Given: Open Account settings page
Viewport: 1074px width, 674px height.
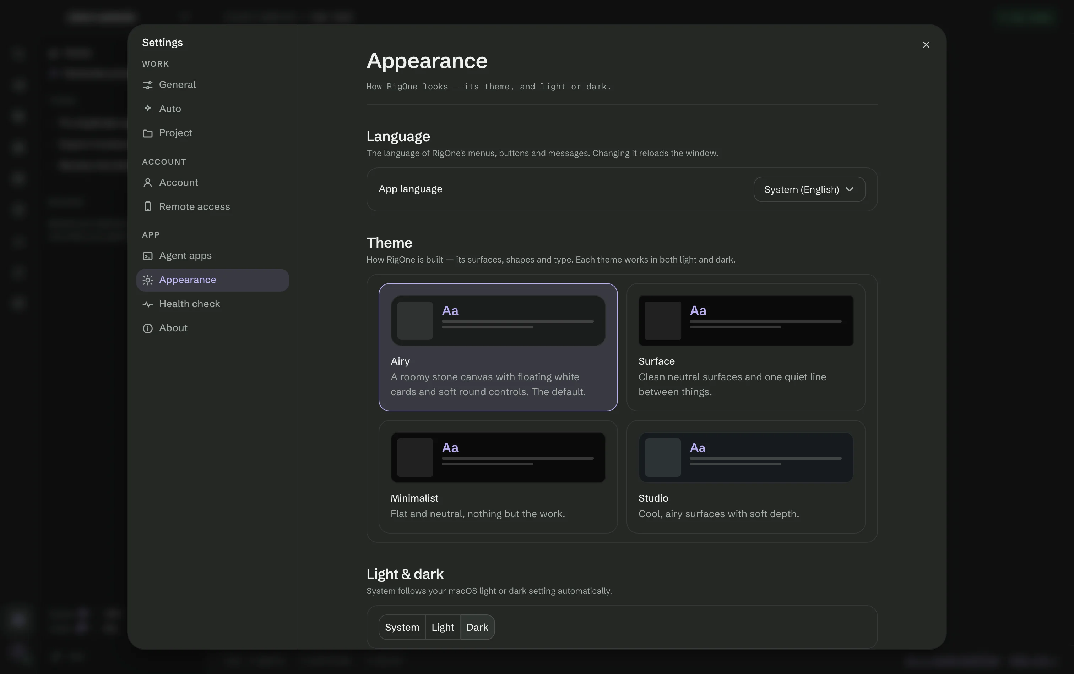Looking at the screenshot, I should pyautogui.click(x=212, y=183).
